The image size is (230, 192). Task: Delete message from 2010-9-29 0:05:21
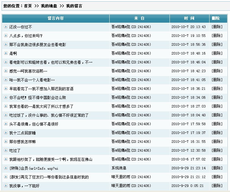217,186
